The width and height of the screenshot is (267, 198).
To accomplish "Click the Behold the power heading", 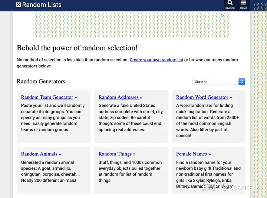I will [x=77, y=48].
